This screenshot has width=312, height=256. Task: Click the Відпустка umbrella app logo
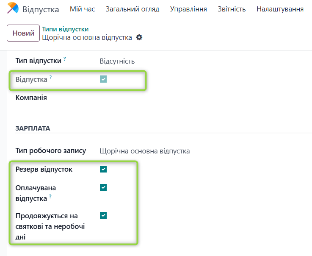click(x=13, y=9)
